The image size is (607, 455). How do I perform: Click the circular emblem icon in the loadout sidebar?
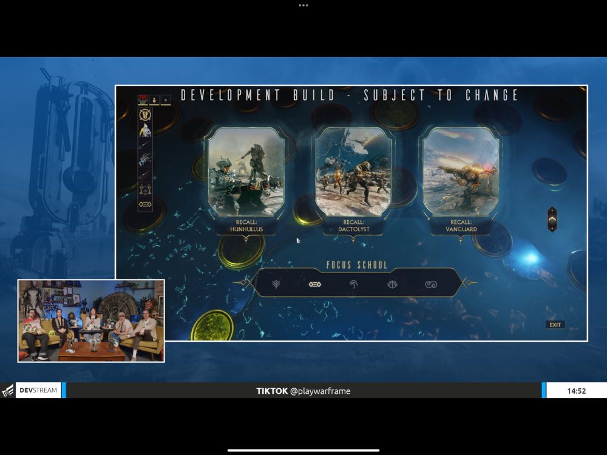145,115
